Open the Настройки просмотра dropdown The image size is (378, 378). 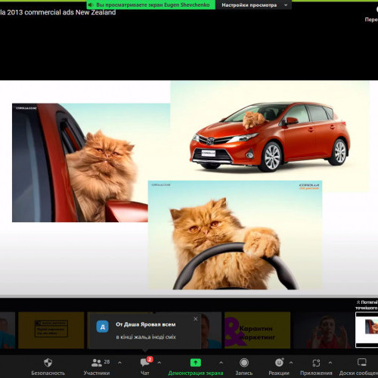254,5
